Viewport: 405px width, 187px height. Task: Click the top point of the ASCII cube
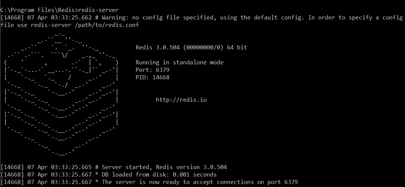point(60,34)
